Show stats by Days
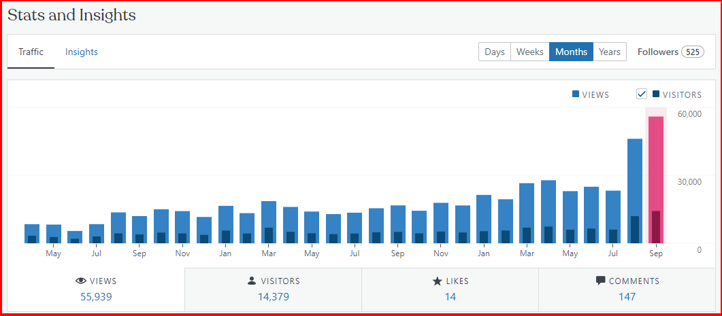 (x=495, y=52)
